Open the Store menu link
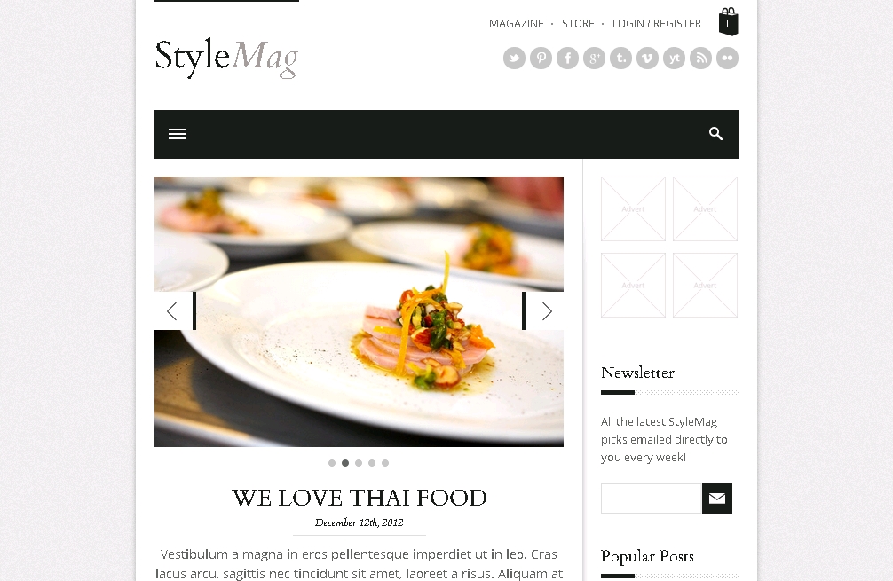893x581 pixels. tap(578, 24)
